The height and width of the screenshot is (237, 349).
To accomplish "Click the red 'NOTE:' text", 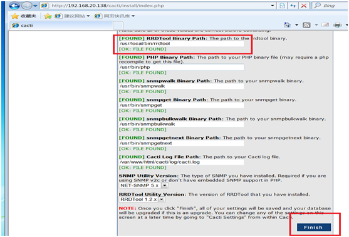I will 127,208.
